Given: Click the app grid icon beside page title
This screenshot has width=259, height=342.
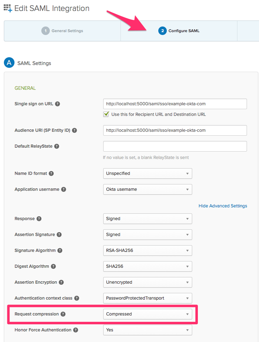Looking at the screenshot, I should click(x=8, y=8).
